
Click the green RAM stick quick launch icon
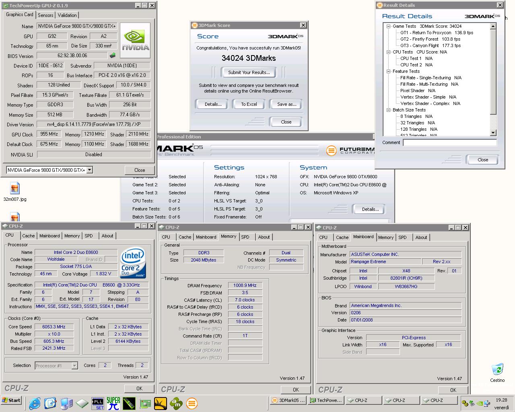tap(129, 403)
